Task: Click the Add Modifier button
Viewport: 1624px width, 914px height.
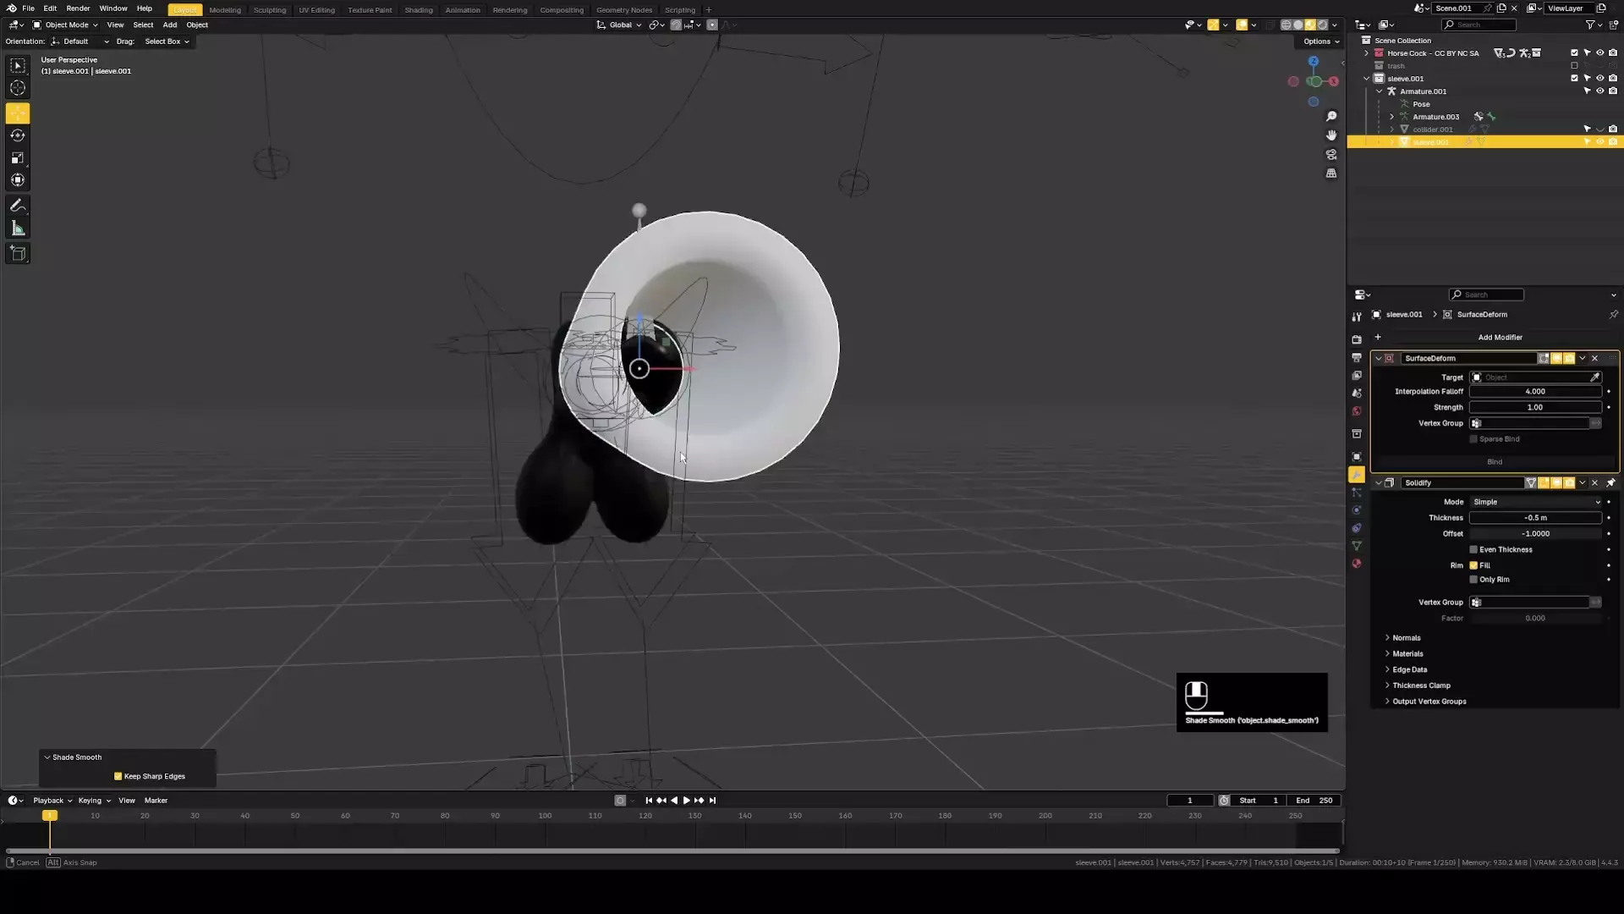Action: 1499,337
